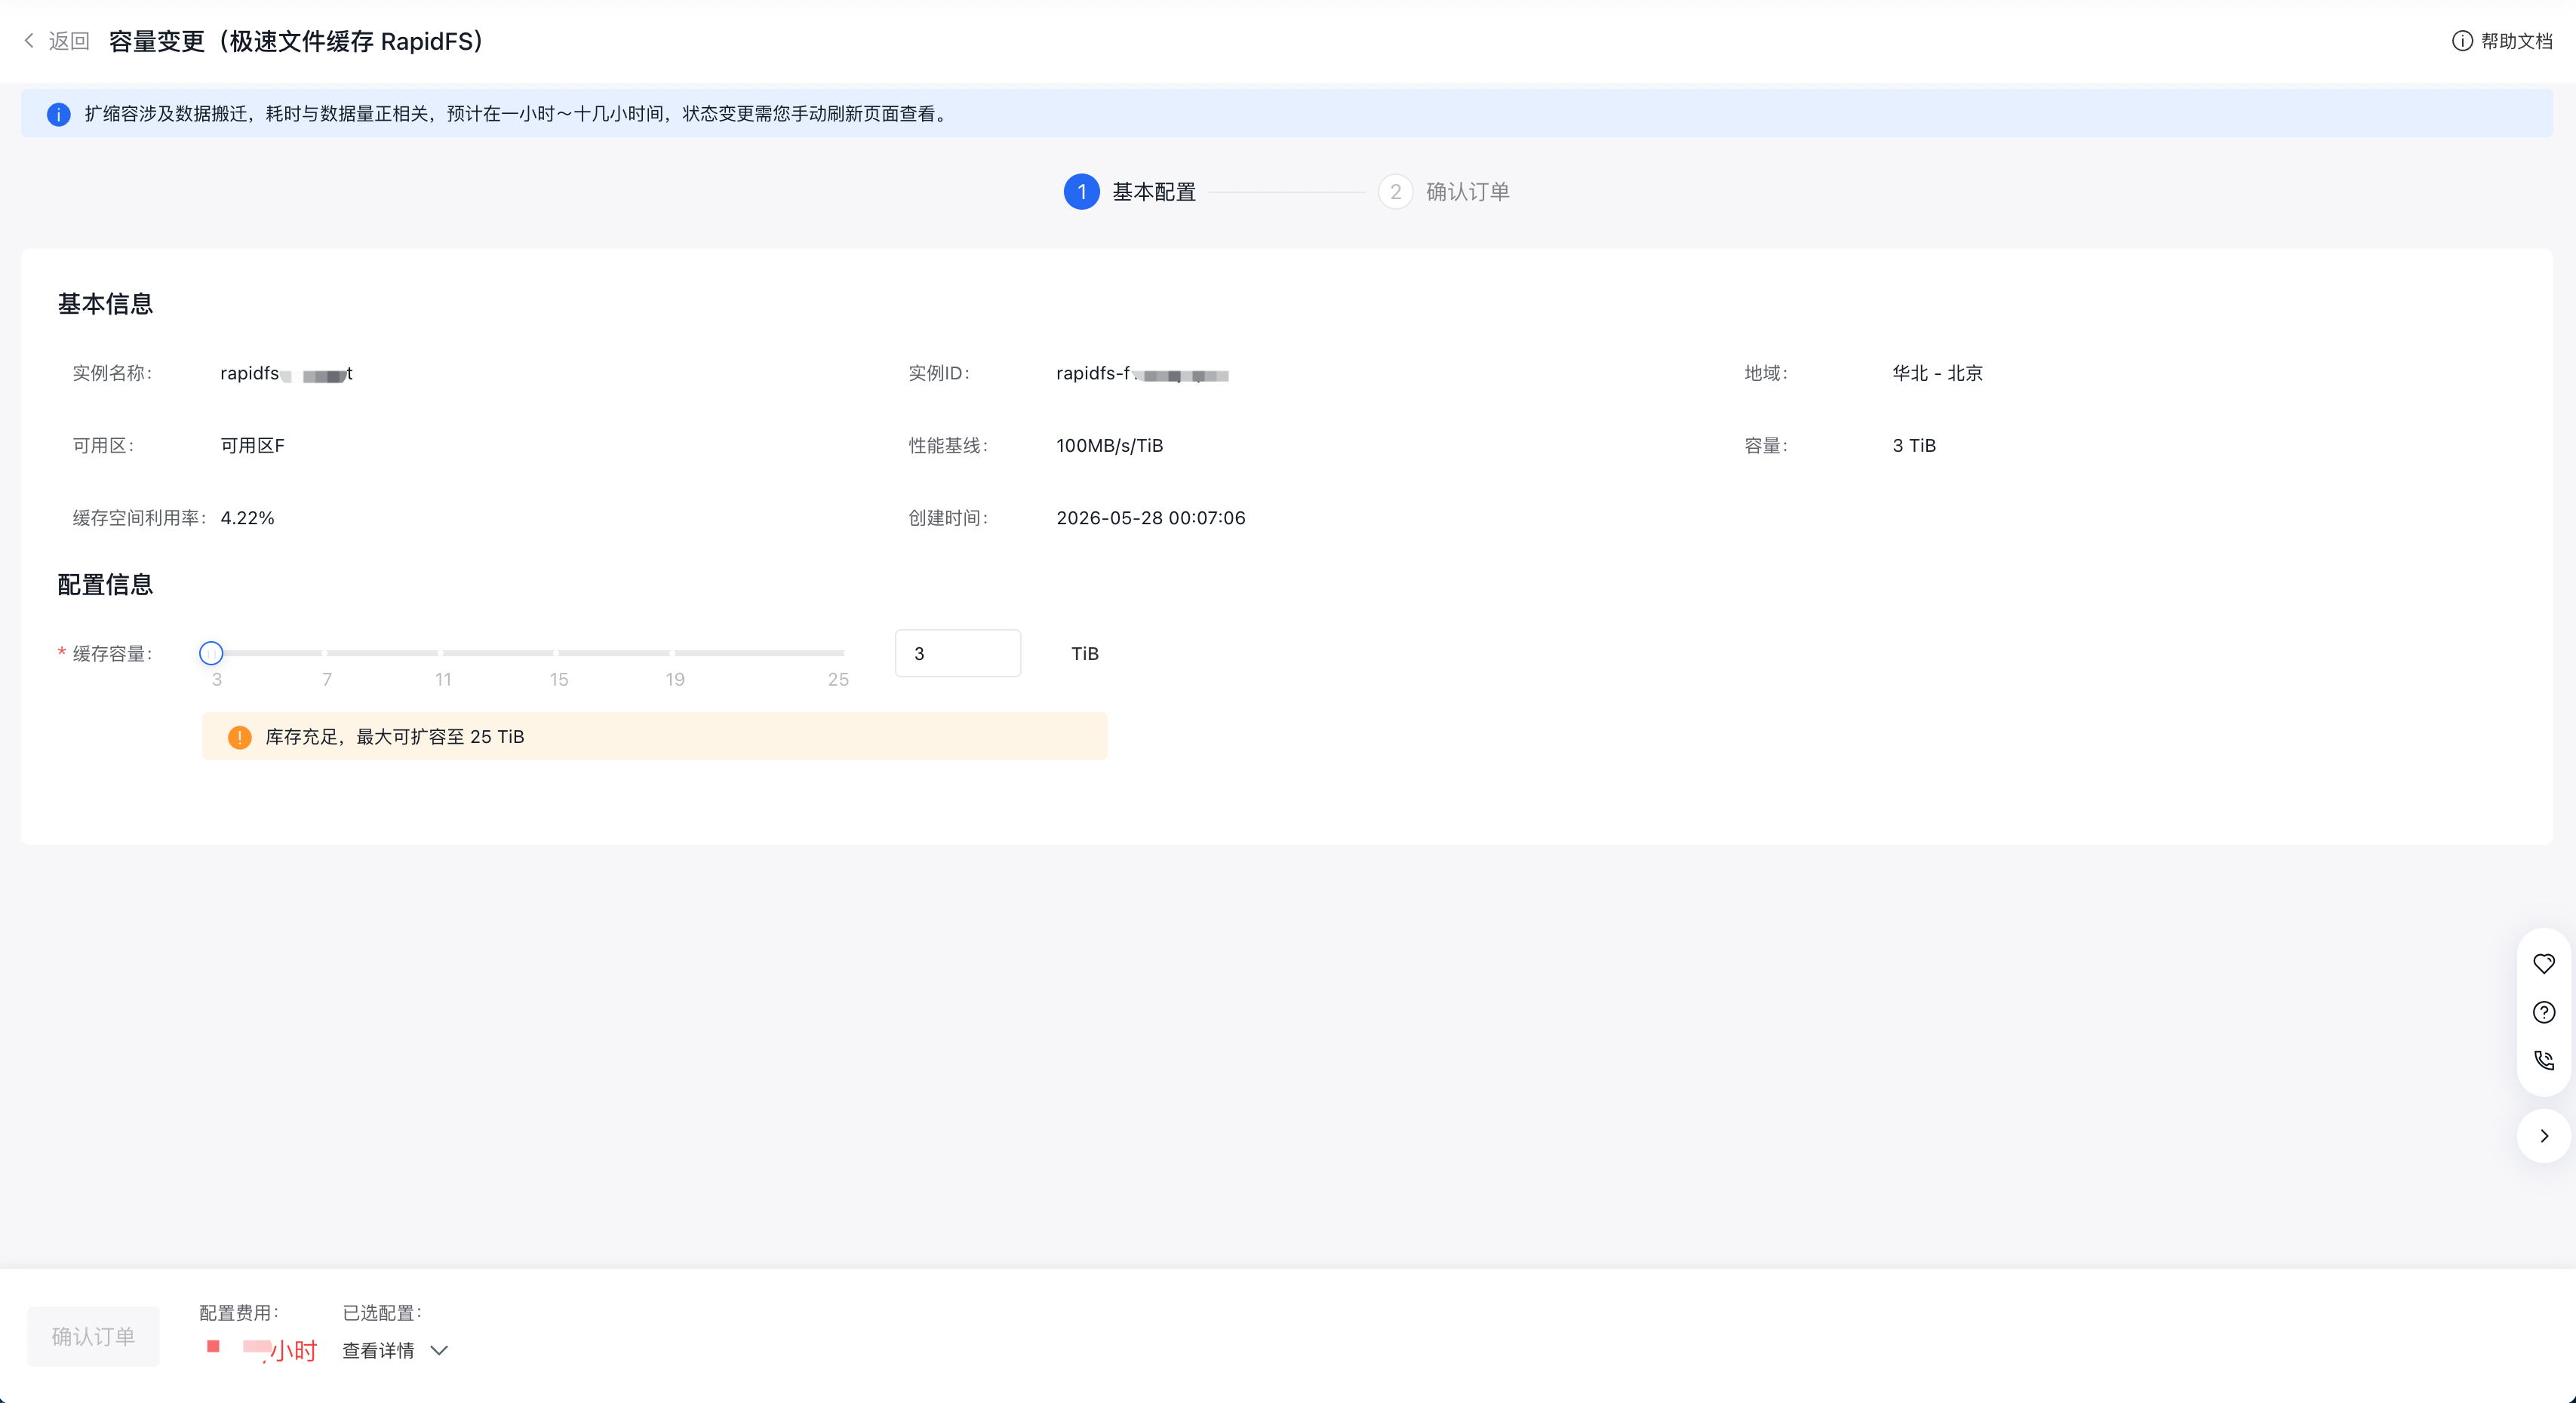Select step 2 确认订单
The width and height of the screenshot is (2576, 1403).
(1444, 192)
